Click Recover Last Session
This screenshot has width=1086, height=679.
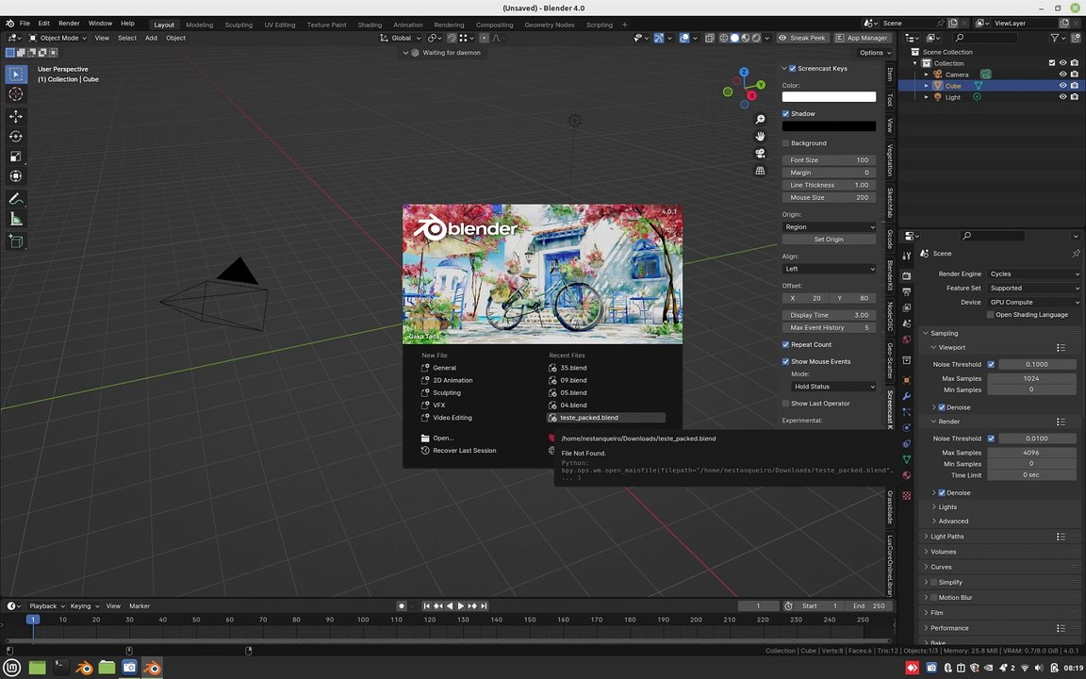[x=464, y=451]
